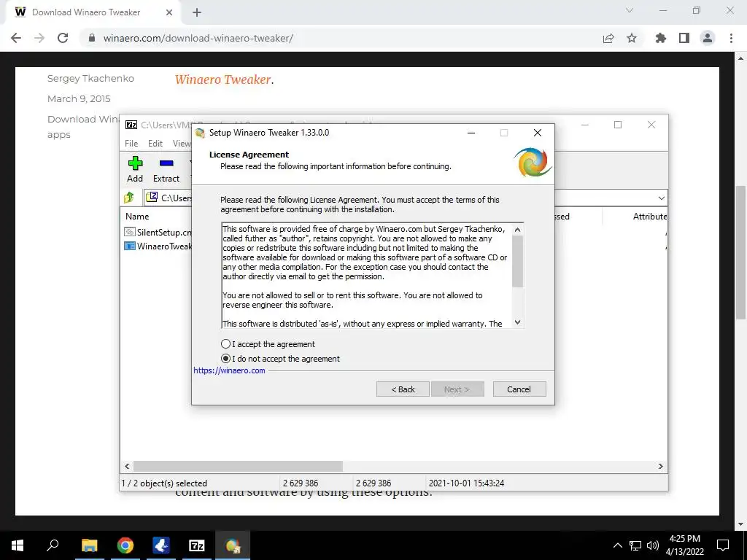Click the winaero.com address bar URL
Image resolution: width=747 pixels, height=560 pixels.
198,38
